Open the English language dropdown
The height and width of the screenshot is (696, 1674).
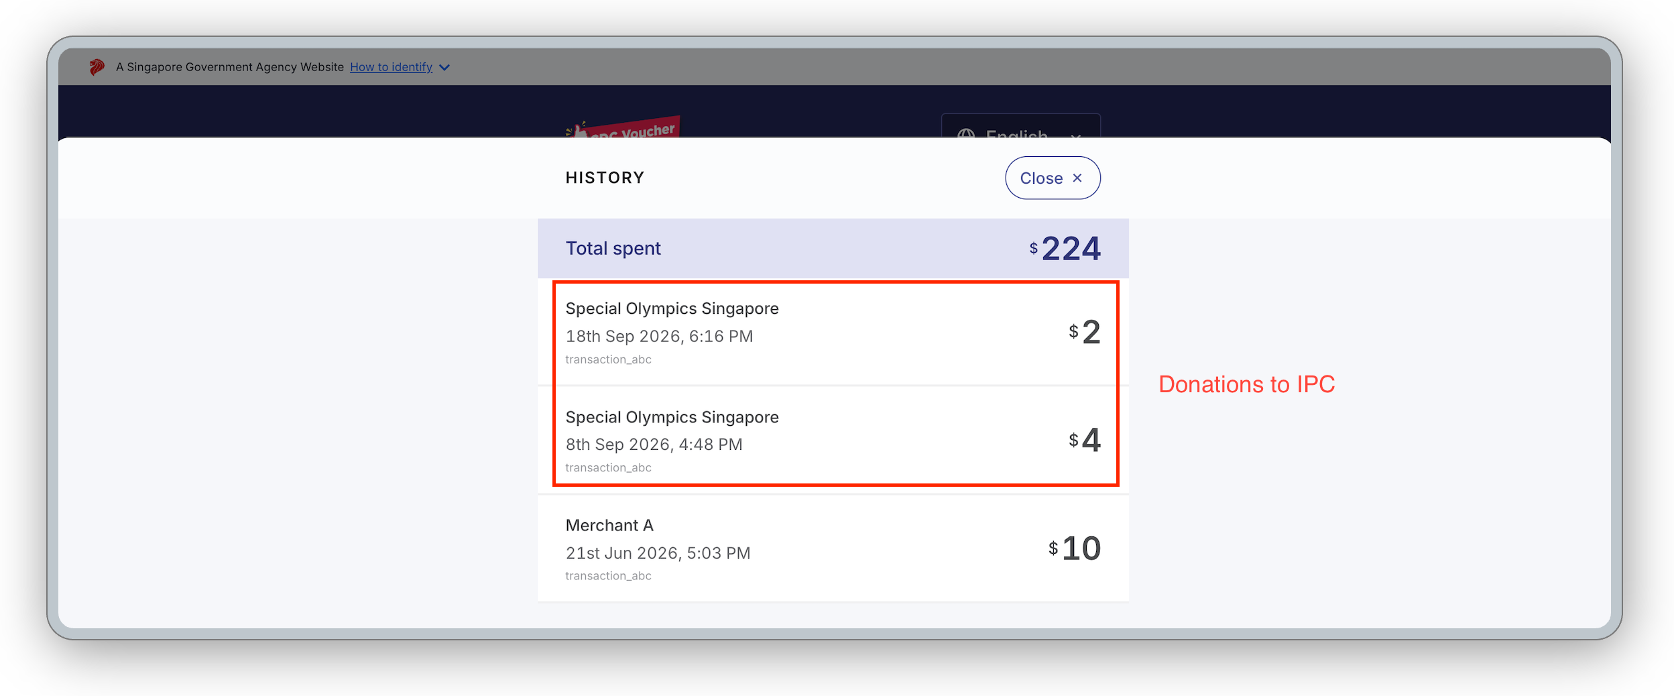(x=1020, y=126)
